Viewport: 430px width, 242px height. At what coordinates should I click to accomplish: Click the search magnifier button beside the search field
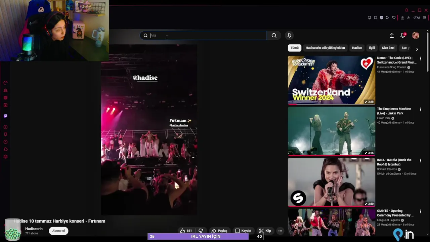pyautogui.click(x=274, y=35)
